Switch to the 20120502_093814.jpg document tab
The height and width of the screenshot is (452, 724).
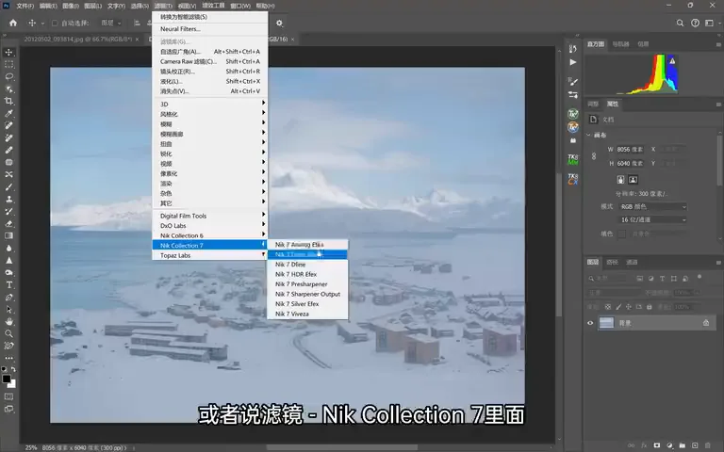pos(78,40)
